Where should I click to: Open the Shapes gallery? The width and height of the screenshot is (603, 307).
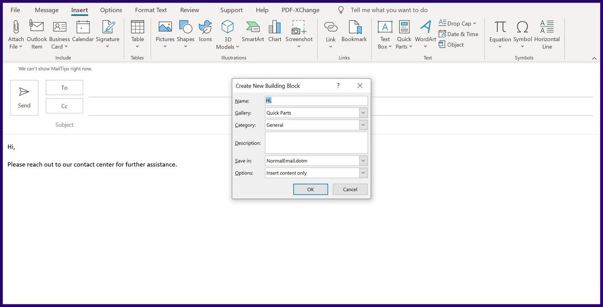pos(185,35)
